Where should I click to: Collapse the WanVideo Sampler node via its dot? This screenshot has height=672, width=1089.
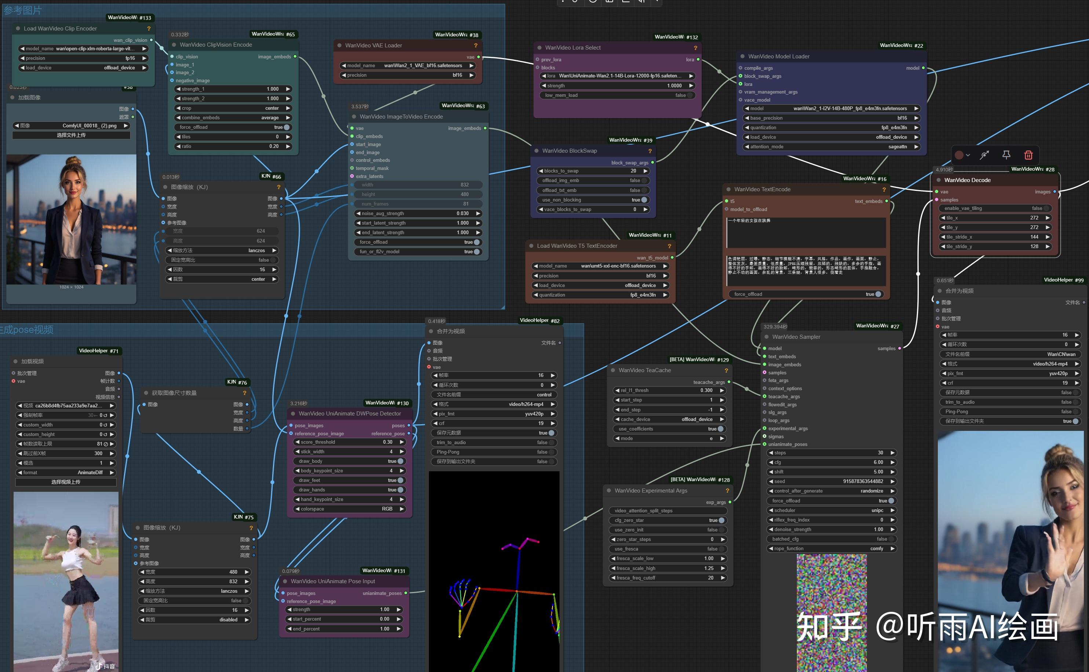(766, 337)
